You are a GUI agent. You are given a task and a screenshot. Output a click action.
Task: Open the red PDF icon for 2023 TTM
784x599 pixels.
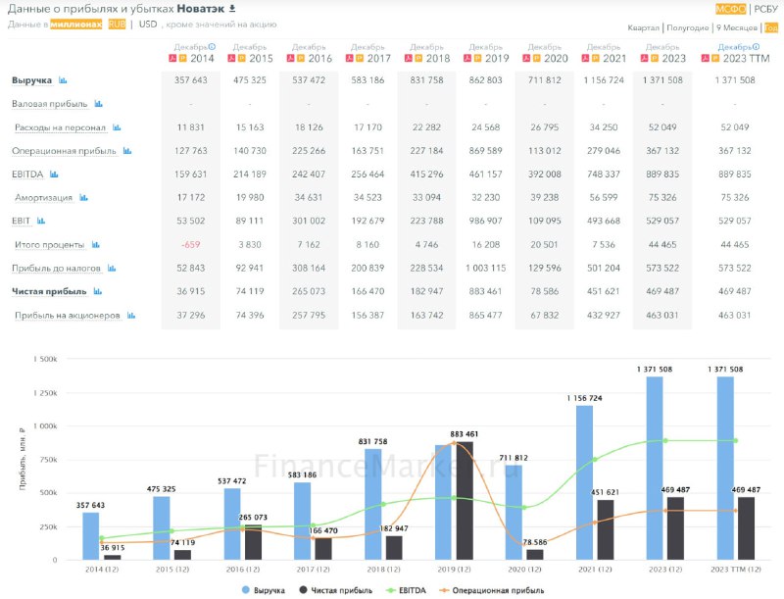click(705, 59)
